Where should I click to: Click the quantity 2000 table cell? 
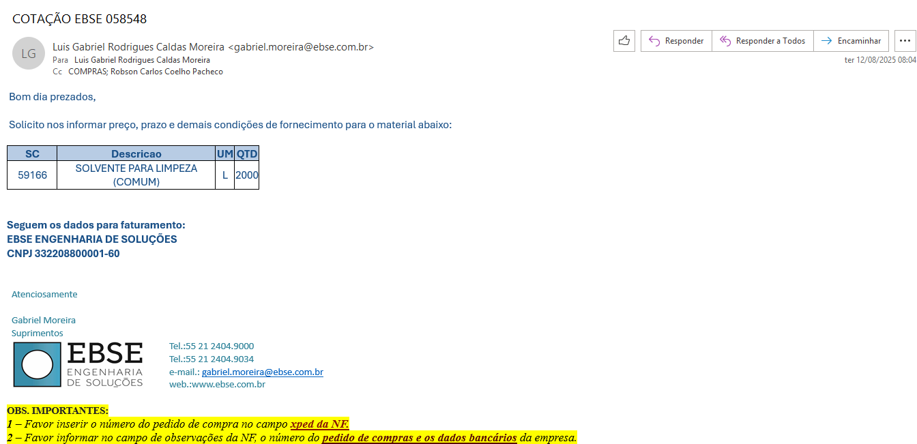(246, 175)
